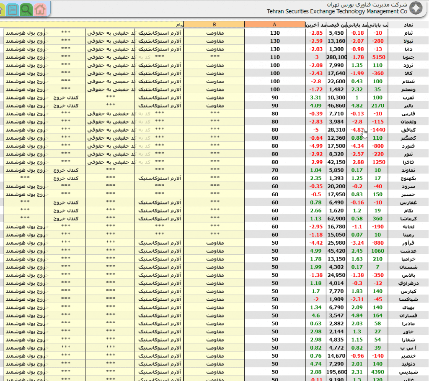The height and width of the screenshot is (381, 429).
Task: Click the نماد column header
Action: point(408,25)
